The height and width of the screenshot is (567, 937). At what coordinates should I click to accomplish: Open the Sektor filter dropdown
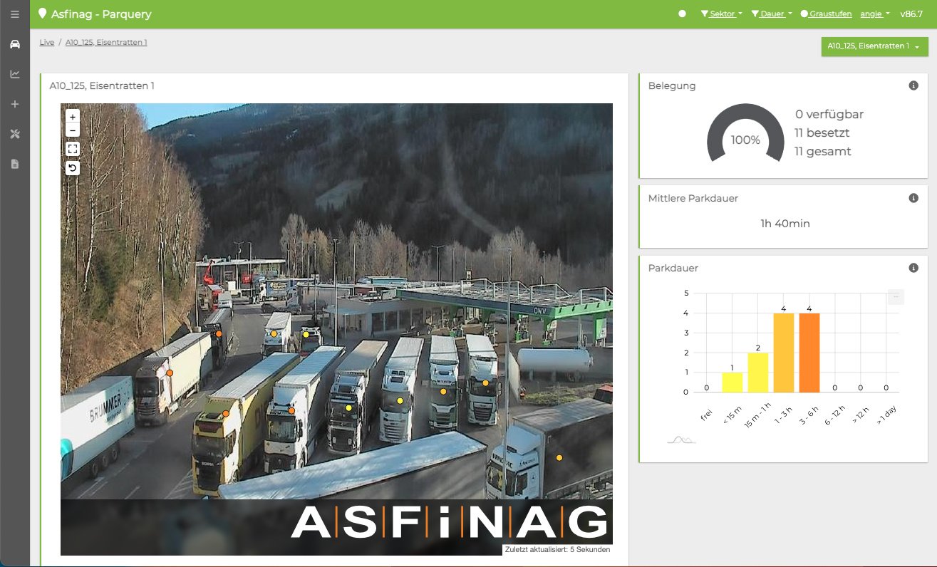click(722, 14)
